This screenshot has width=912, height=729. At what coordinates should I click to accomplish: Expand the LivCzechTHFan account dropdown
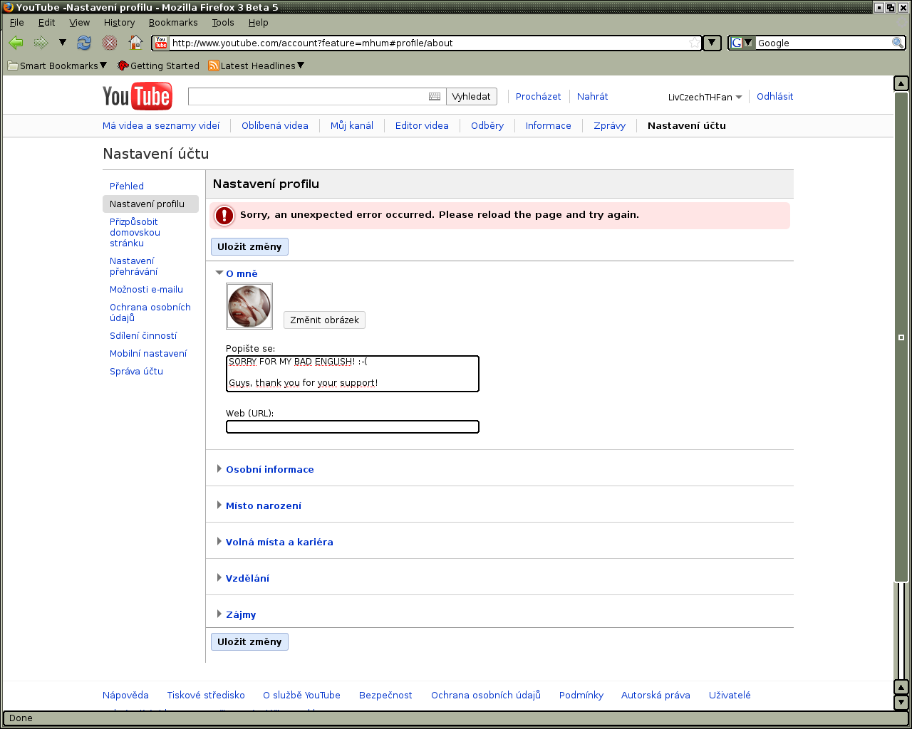point(705,97)
